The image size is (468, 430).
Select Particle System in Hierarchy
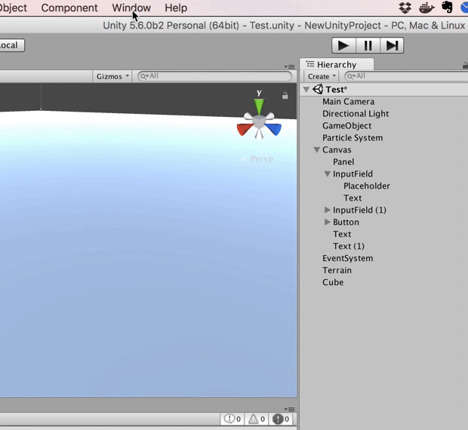point(353,138)
